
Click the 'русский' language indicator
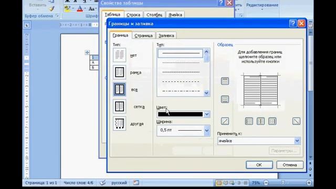pos(119,183)
